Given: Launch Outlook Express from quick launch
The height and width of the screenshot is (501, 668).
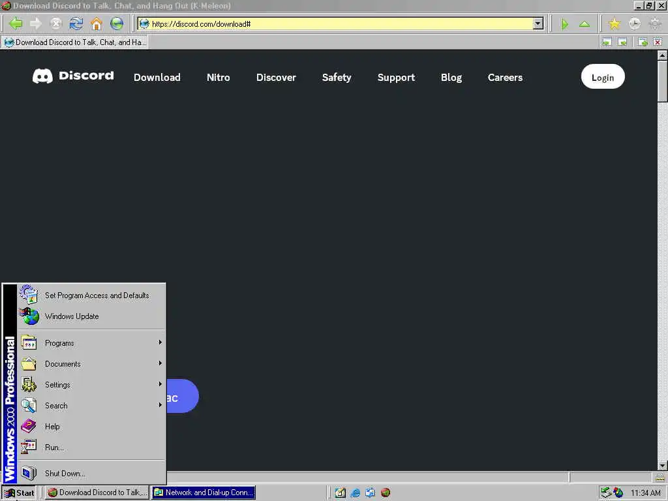Looking at the screenshot, I should pos(371,493).
